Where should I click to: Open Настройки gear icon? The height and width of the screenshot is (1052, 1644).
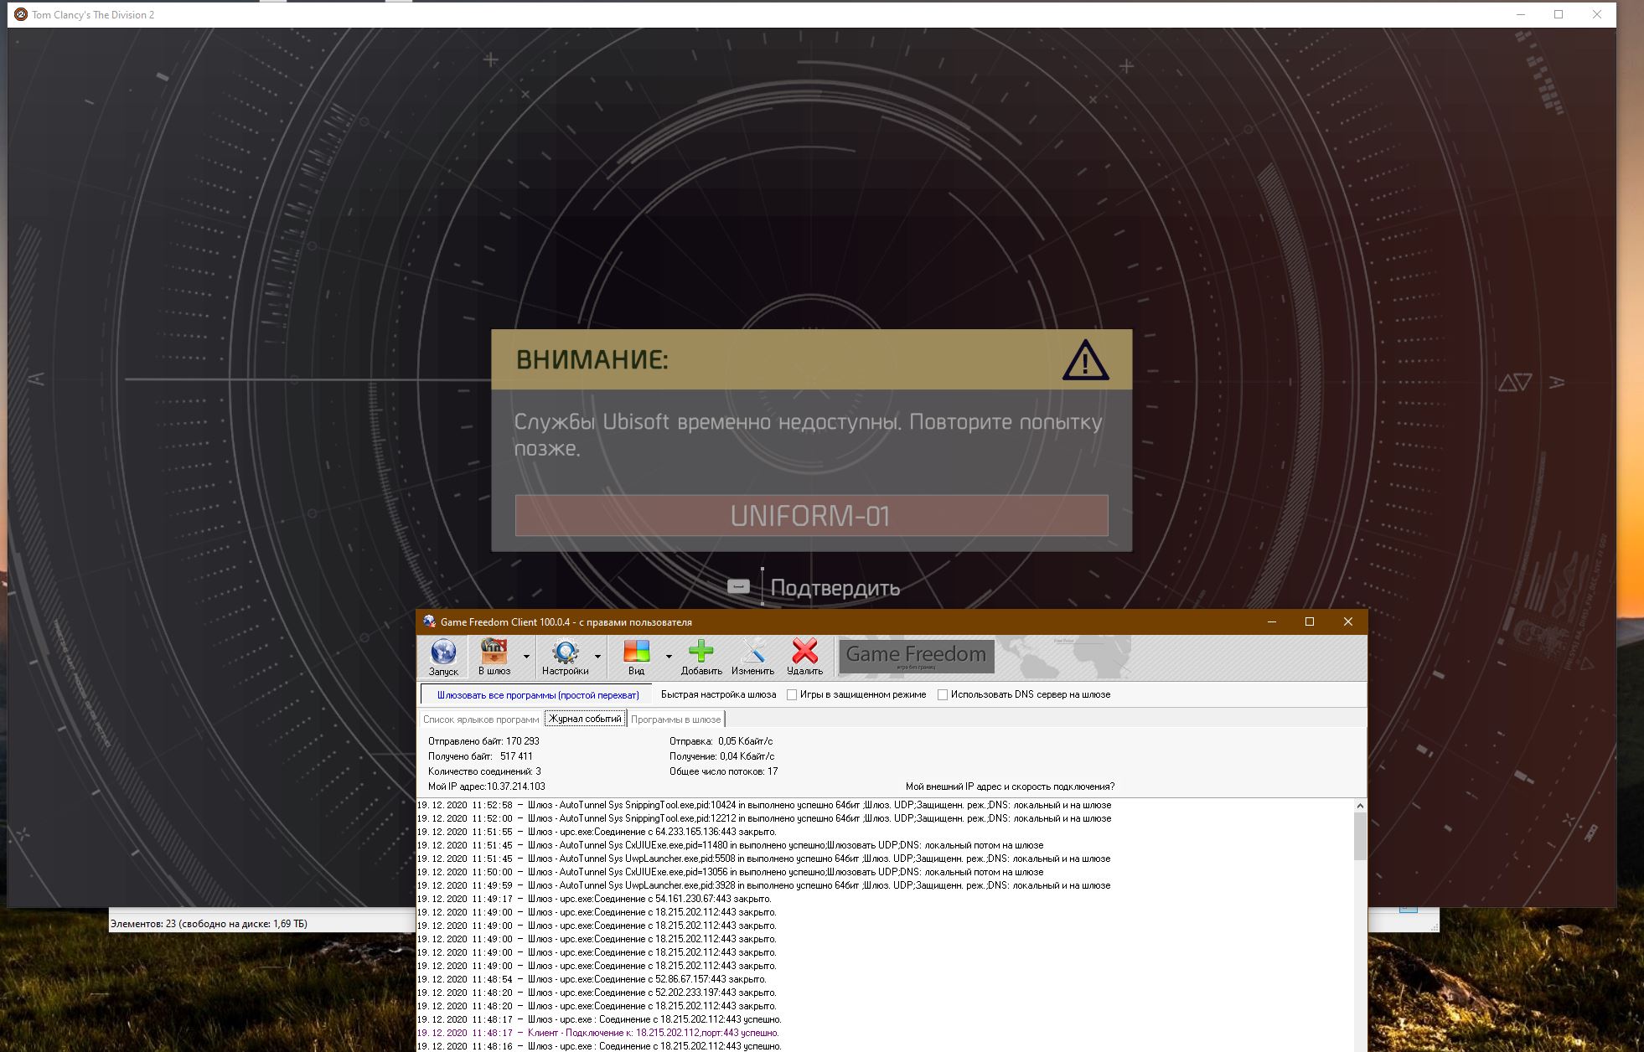pyautogui.click(x=566, y=652)
